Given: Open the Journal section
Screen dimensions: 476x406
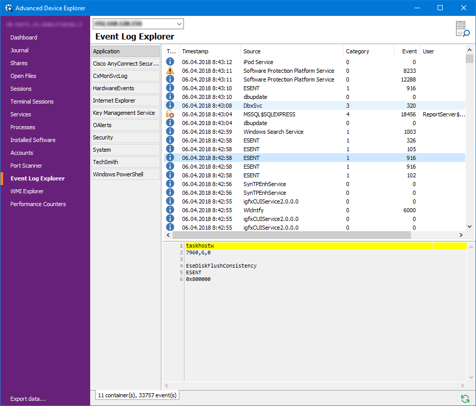Looking at the screenshot, I should click(x=19, y=50).
